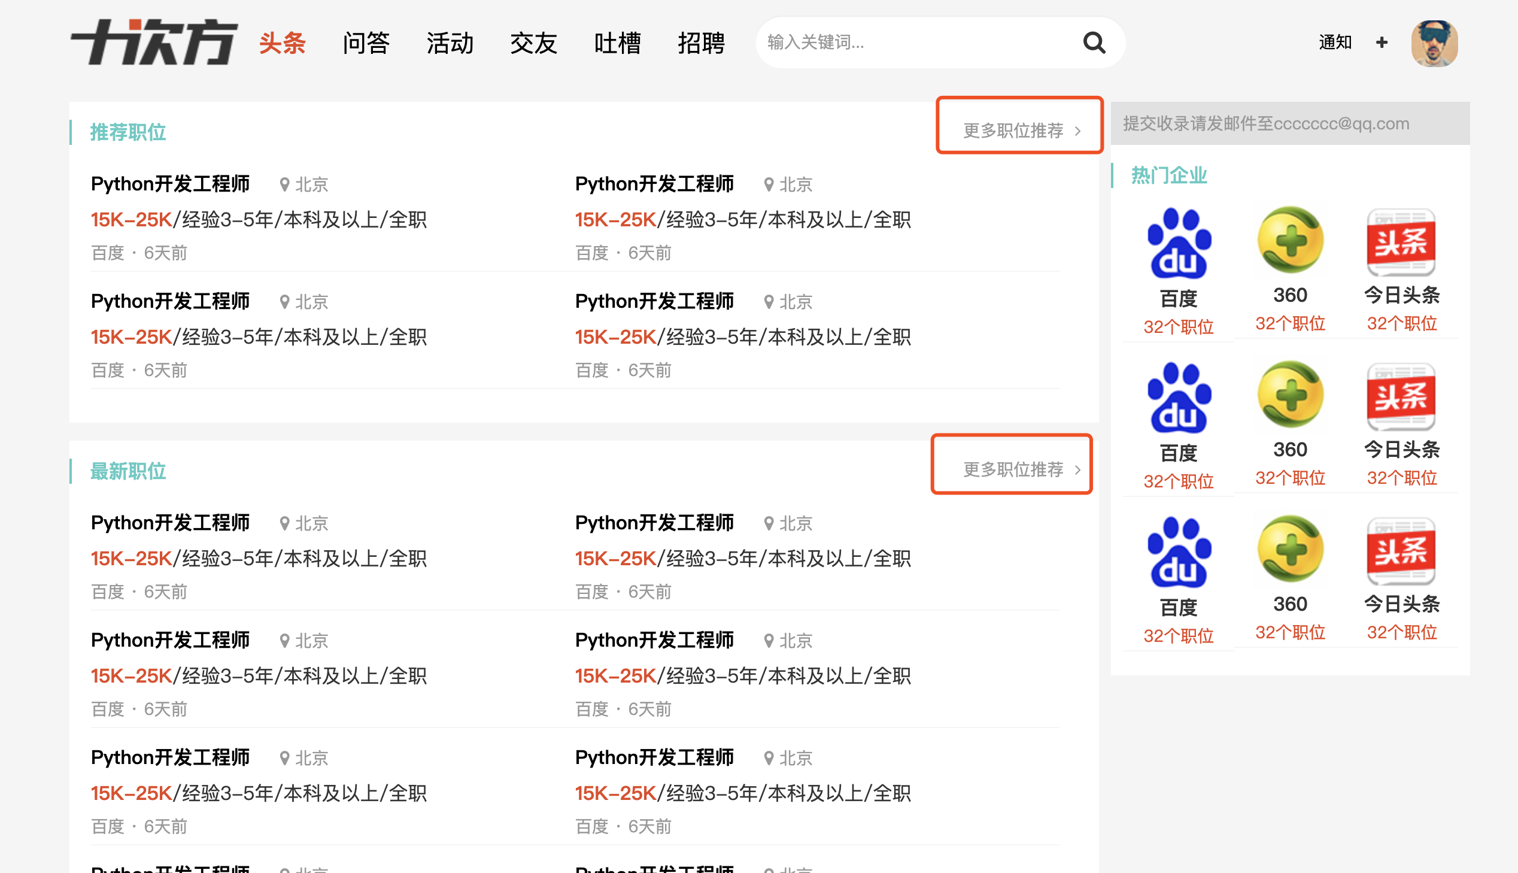Open the second-row left Python开发工程师 job in 最新职位

(x=170, y=640)
